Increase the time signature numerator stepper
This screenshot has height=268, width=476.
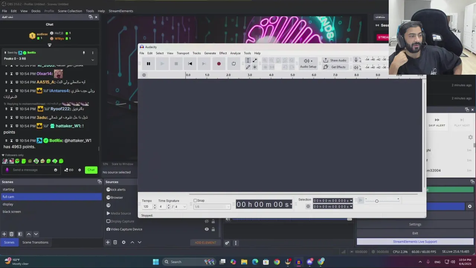coord(168,205)
